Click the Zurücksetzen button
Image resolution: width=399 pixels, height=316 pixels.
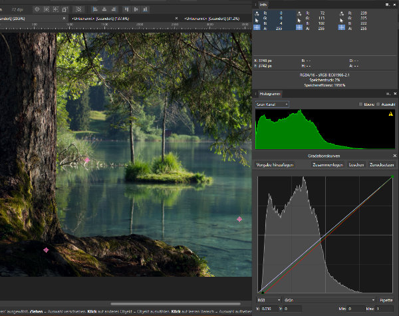point(381,165)
